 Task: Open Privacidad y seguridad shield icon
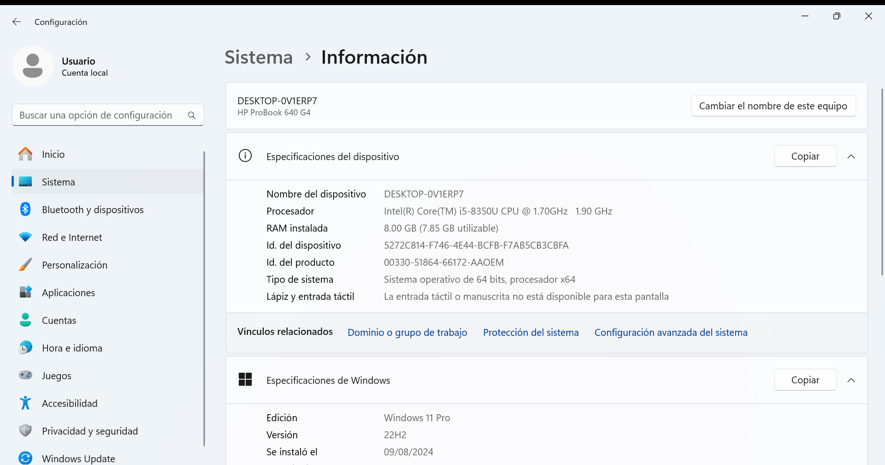25,431
